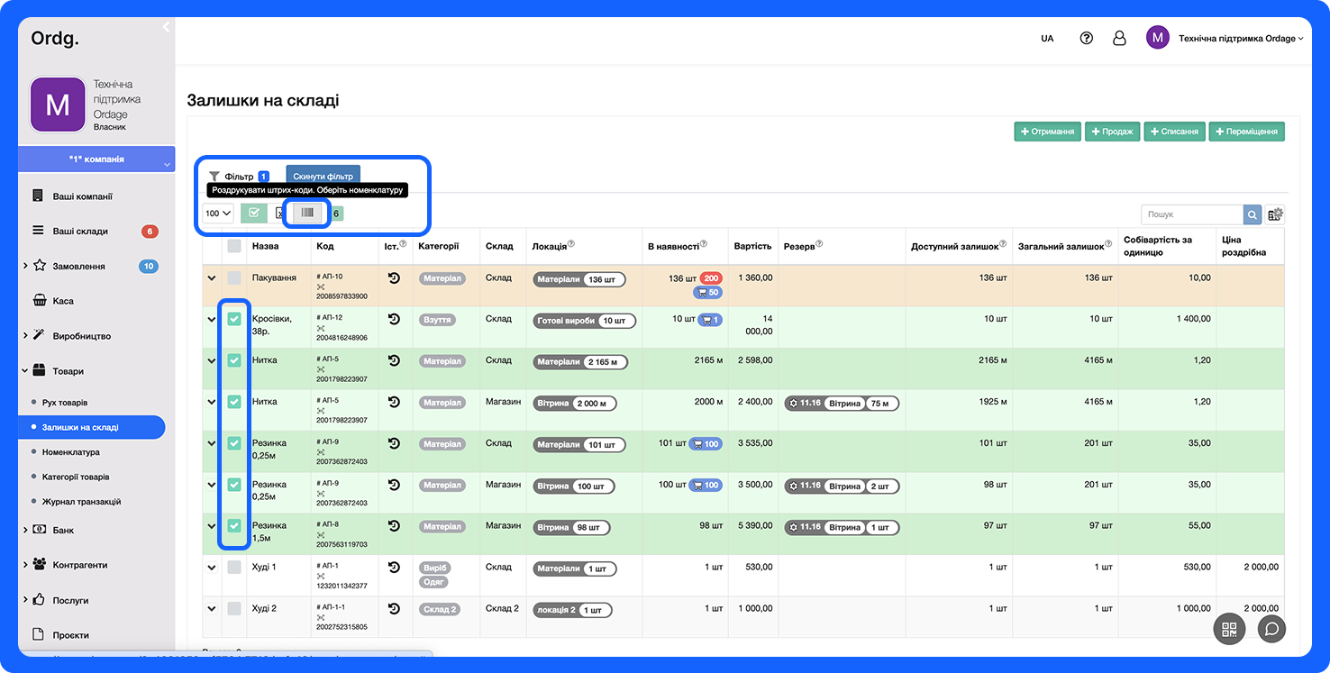
Task: Click the blue search magnifier button
Action: tap(1253, 214)
